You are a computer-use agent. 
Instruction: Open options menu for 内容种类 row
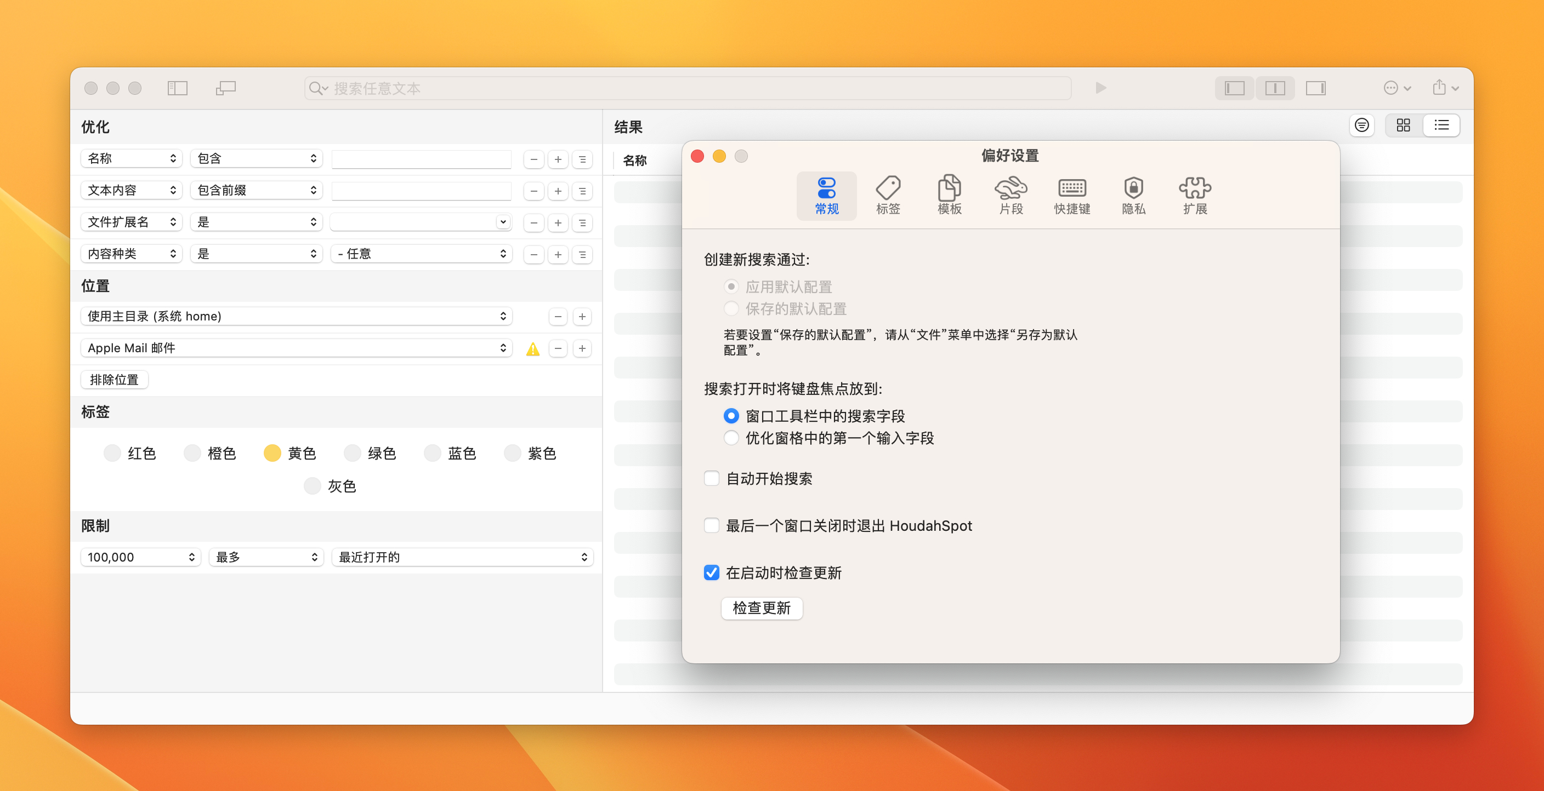[x=582, y=255]
